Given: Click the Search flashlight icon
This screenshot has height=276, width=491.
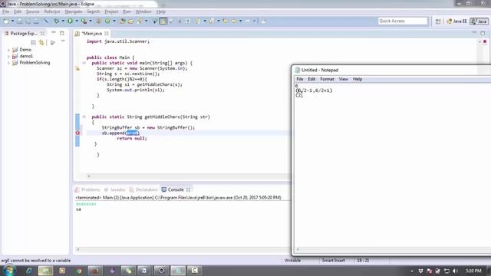Looking at the screenshot, I should tap(140, 21).
